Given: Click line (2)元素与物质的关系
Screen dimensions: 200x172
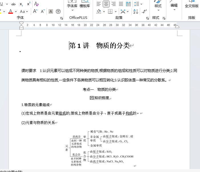Looking at the screenshot, I should coord(38,123).
